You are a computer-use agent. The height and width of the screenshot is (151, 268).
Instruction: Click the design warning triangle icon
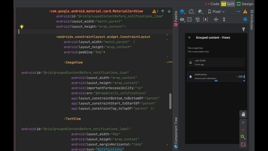pyautogui.click(x=245, y=11)
